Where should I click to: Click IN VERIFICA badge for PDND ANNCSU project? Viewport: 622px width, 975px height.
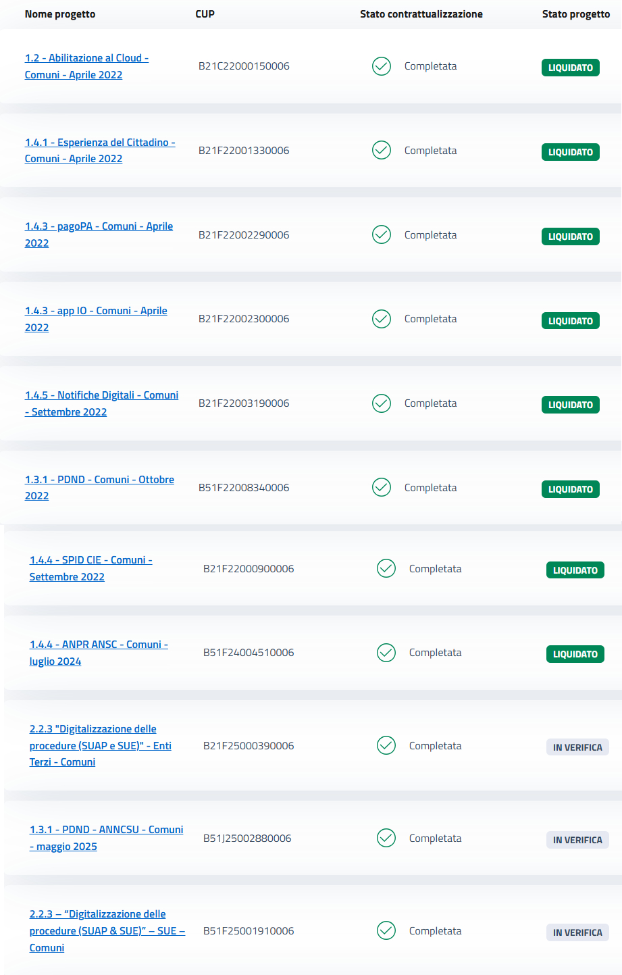pos(577,840)
